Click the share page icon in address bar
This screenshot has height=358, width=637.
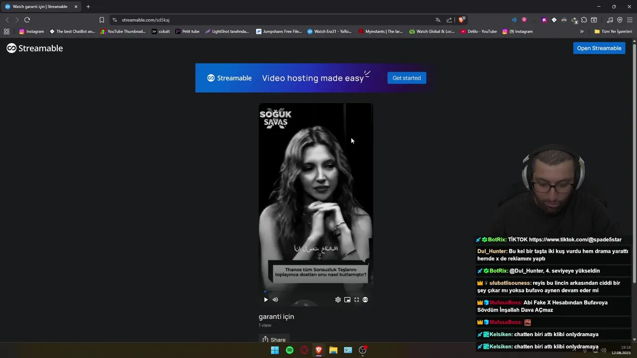click(x=449, y=20)
